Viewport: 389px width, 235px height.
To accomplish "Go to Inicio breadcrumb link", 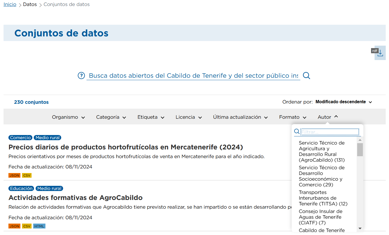I will pos(10,4).
